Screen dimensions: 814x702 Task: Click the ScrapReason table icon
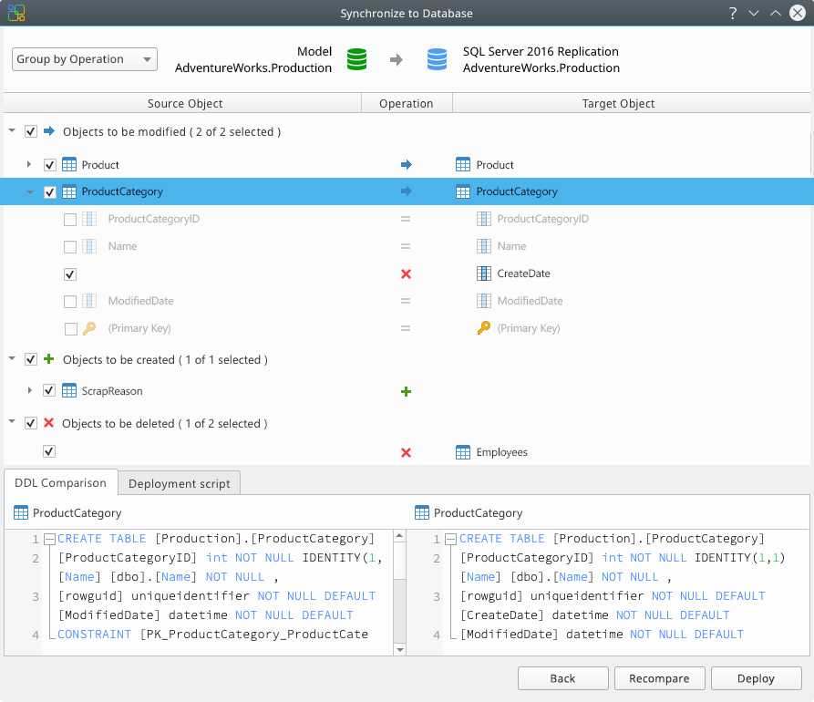click(69, 390)
